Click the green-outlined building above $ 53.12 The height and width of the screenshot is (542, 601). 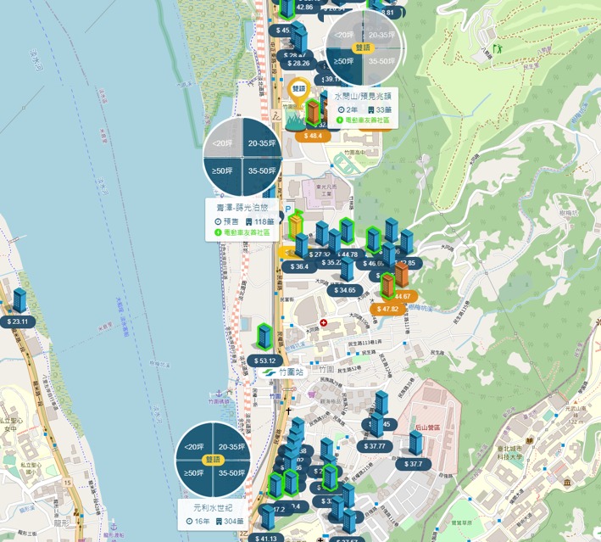264,337
